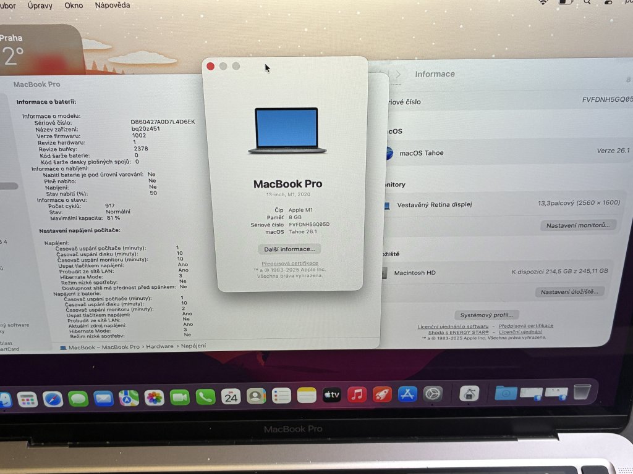Open Shoda s ENERGY STAR link

(x=458, y=333)
